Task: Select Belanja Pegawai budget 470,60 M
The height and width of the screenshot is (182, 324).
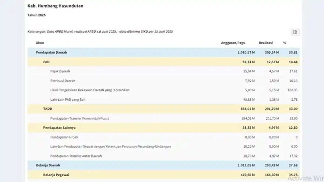Action: tap(248, 175)
